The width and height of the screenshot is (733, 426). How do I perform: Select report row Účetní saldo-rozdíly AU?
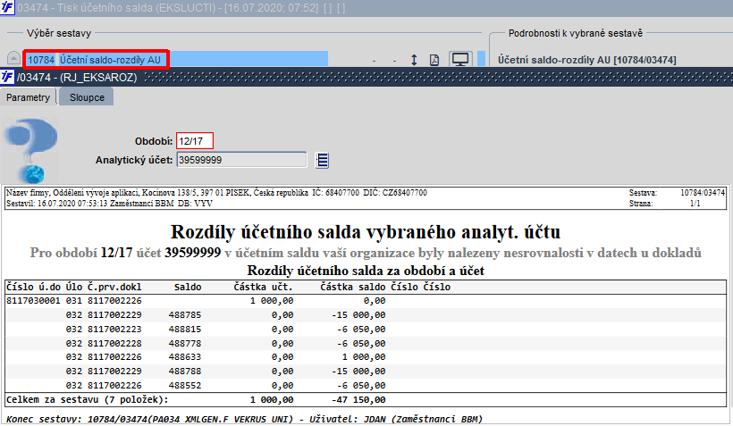97,60
